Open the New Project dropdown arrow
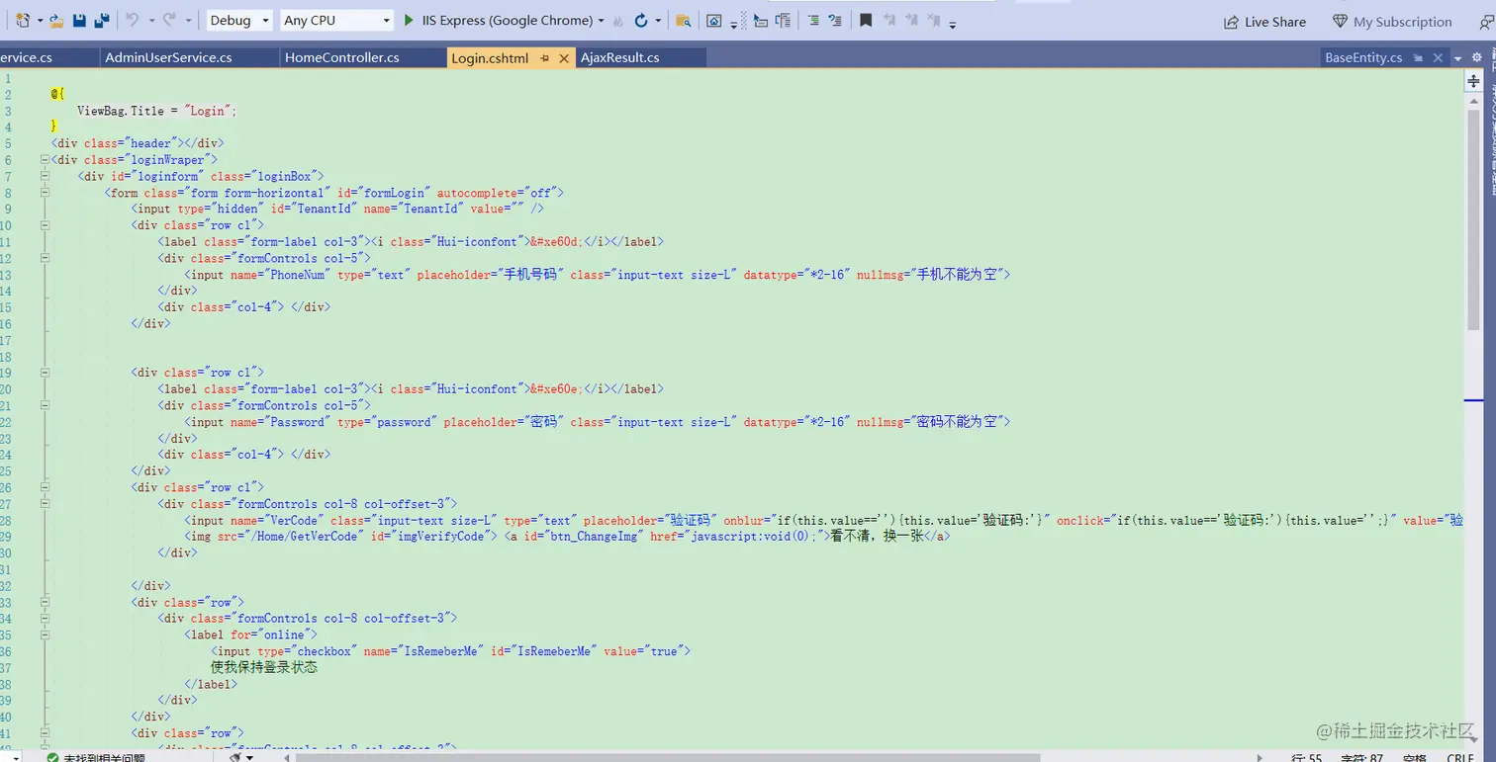 tap(39, 21)
